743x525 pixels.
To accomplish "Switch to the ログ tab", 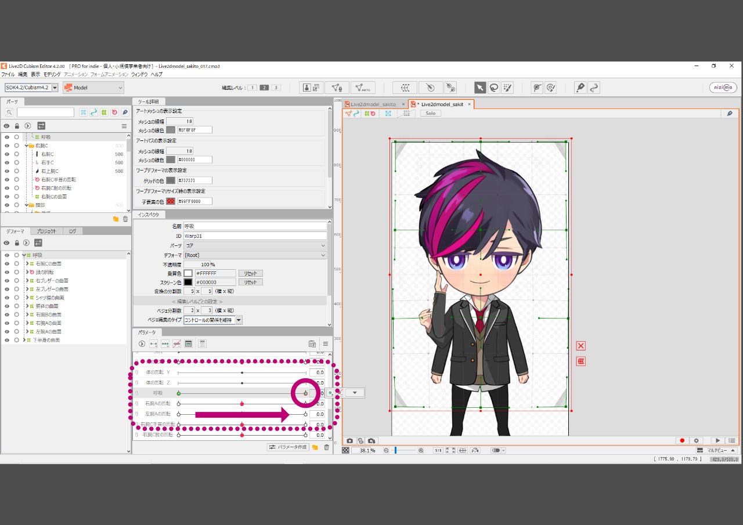I will (x=73, y=231).
